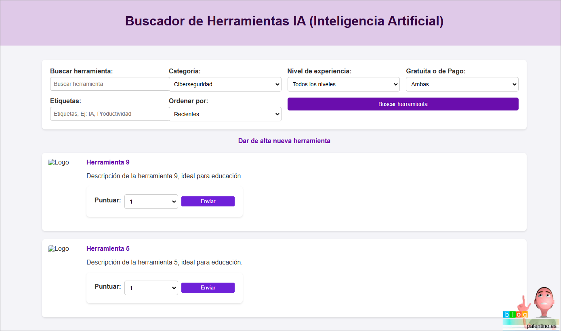The image size is (561, 331).
Task: Click the broken Logo image for Herramienta 9
Action: pyautogui.click(x=59, y=162)
